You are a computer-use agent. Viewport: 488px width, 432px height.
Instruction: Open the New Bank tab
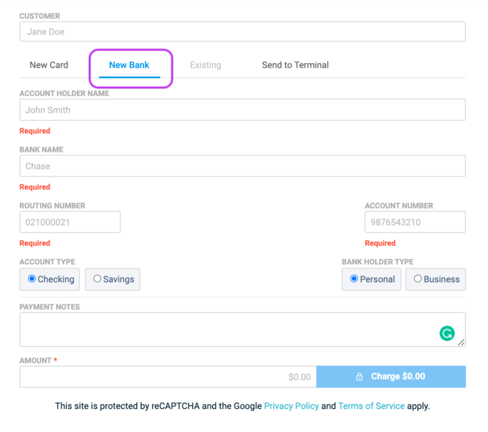pyautogui.click(x=130, y=65)
